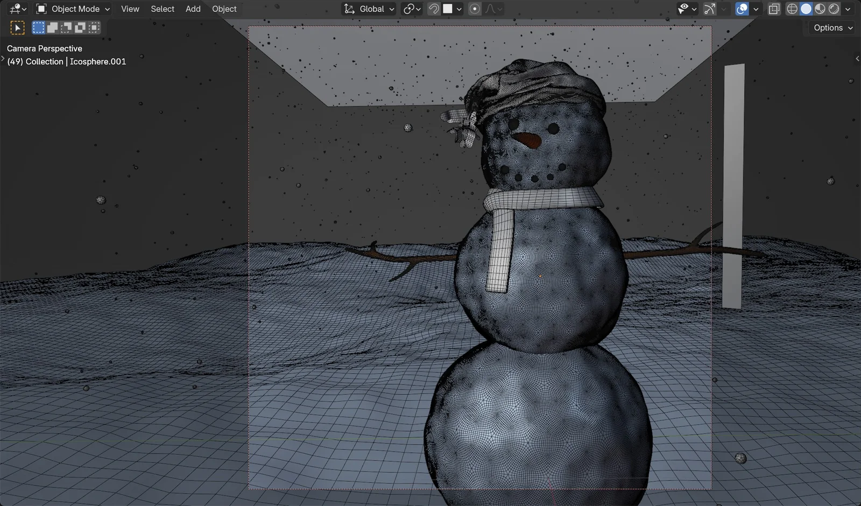Open the Object Mode dropdown
861x506 pixels.
point(73,9)
